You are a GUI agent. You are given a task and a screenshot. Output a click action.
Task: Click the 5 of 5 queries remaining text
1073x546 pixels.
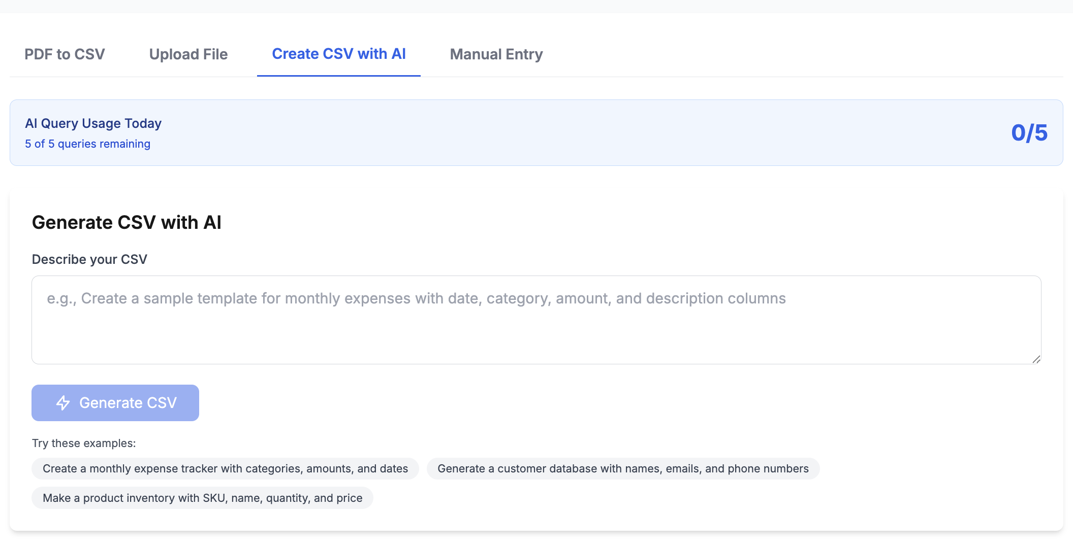pyautogui.click(x=87, y=144)
